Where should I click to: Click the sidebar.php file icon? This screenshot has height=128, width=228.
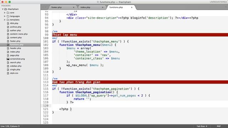8,66
